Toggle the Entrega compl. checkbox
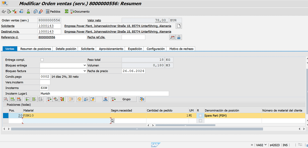Viewport: 308px width, 148px height. (42, 60)
